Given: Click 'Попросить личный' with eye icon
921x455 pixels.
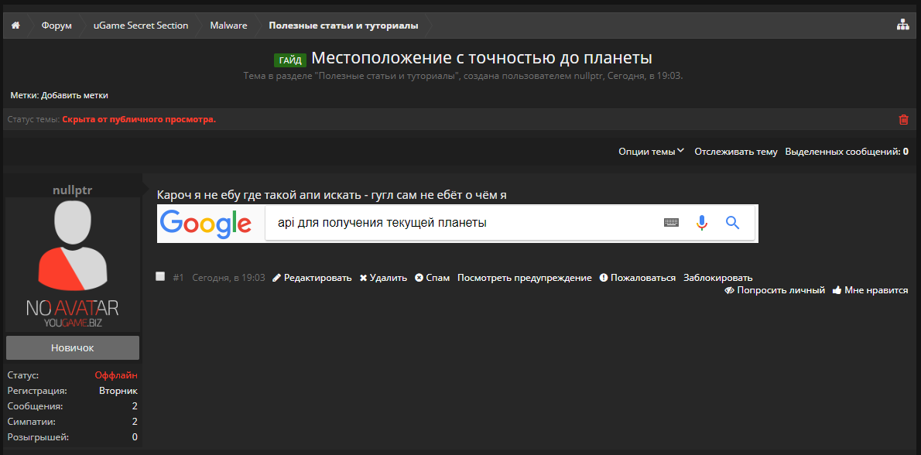Looking at the screenshot, I should coord(775,290).
